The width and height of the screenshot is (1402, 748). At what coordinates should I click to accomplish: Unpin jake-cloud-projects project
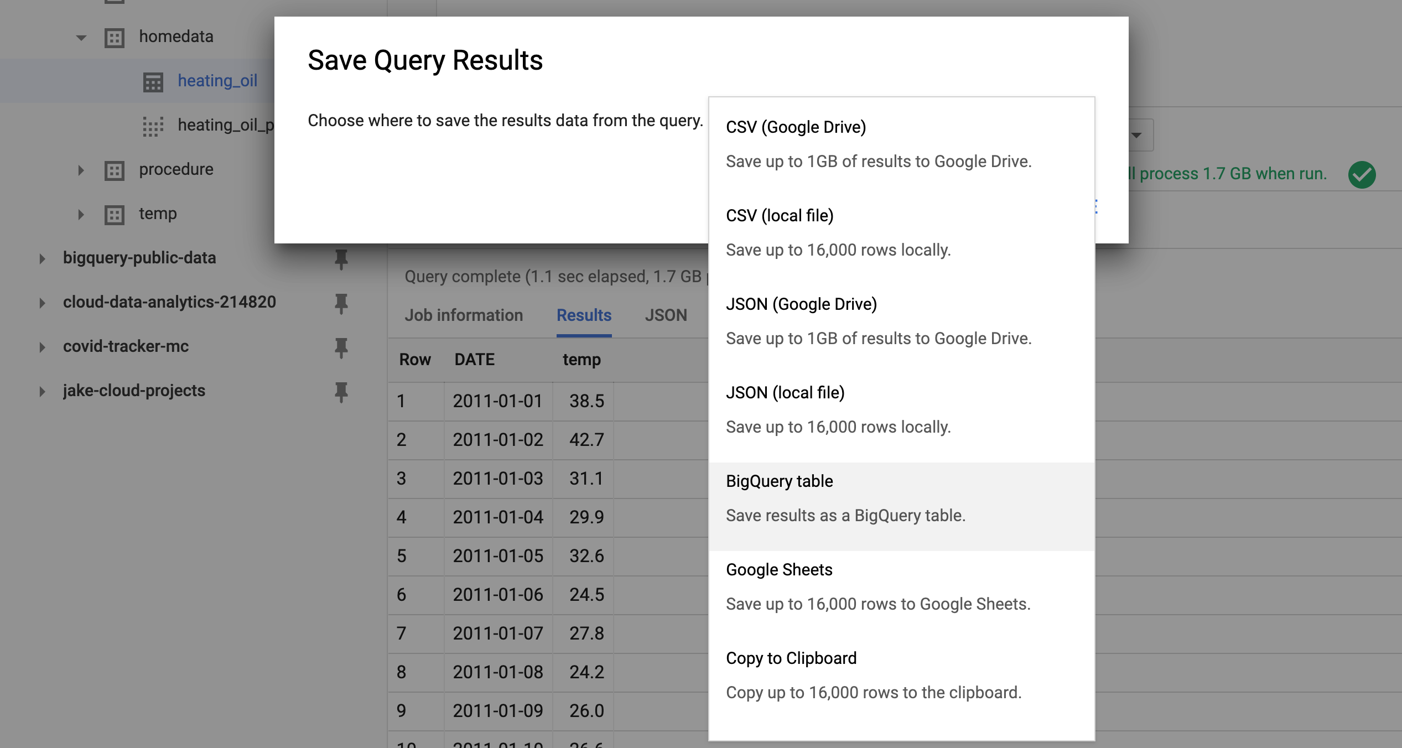(341, 392)
